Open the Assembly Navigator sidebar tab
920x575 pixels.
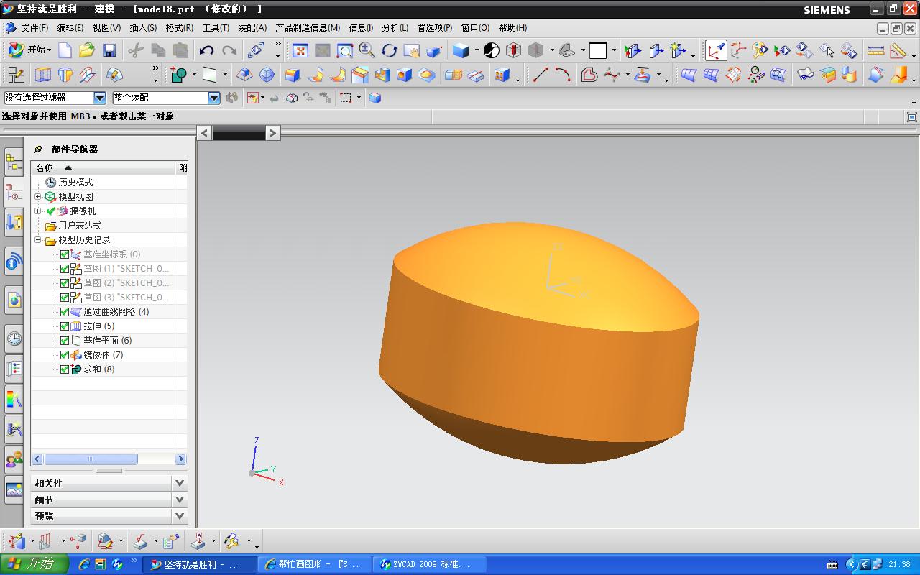point(14,162)
